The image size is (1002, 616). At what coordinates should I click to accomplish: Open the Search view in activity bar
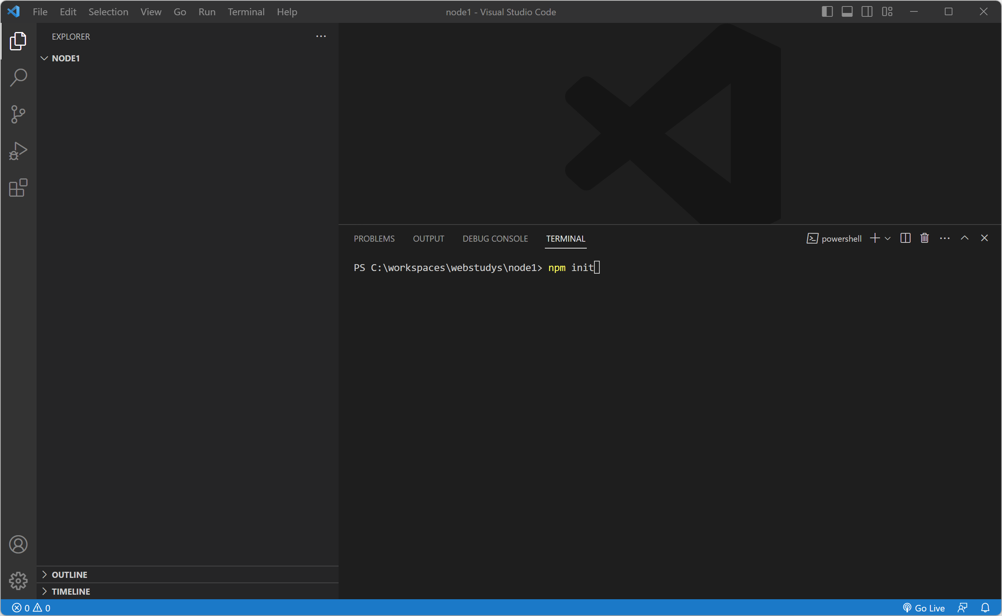click(18, 77)
